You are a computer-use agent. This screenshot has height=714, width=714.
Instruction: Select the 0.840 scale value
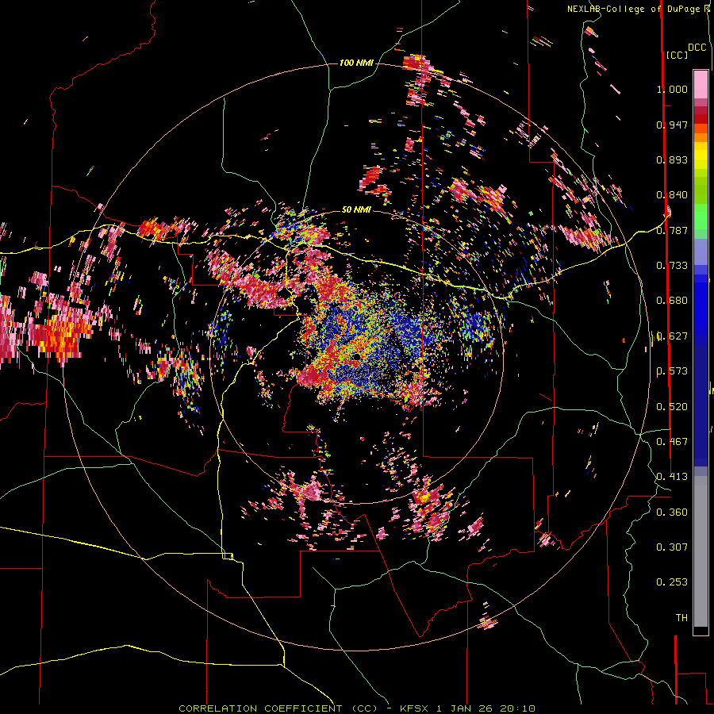pyautogui.click(x=672, y=195)
